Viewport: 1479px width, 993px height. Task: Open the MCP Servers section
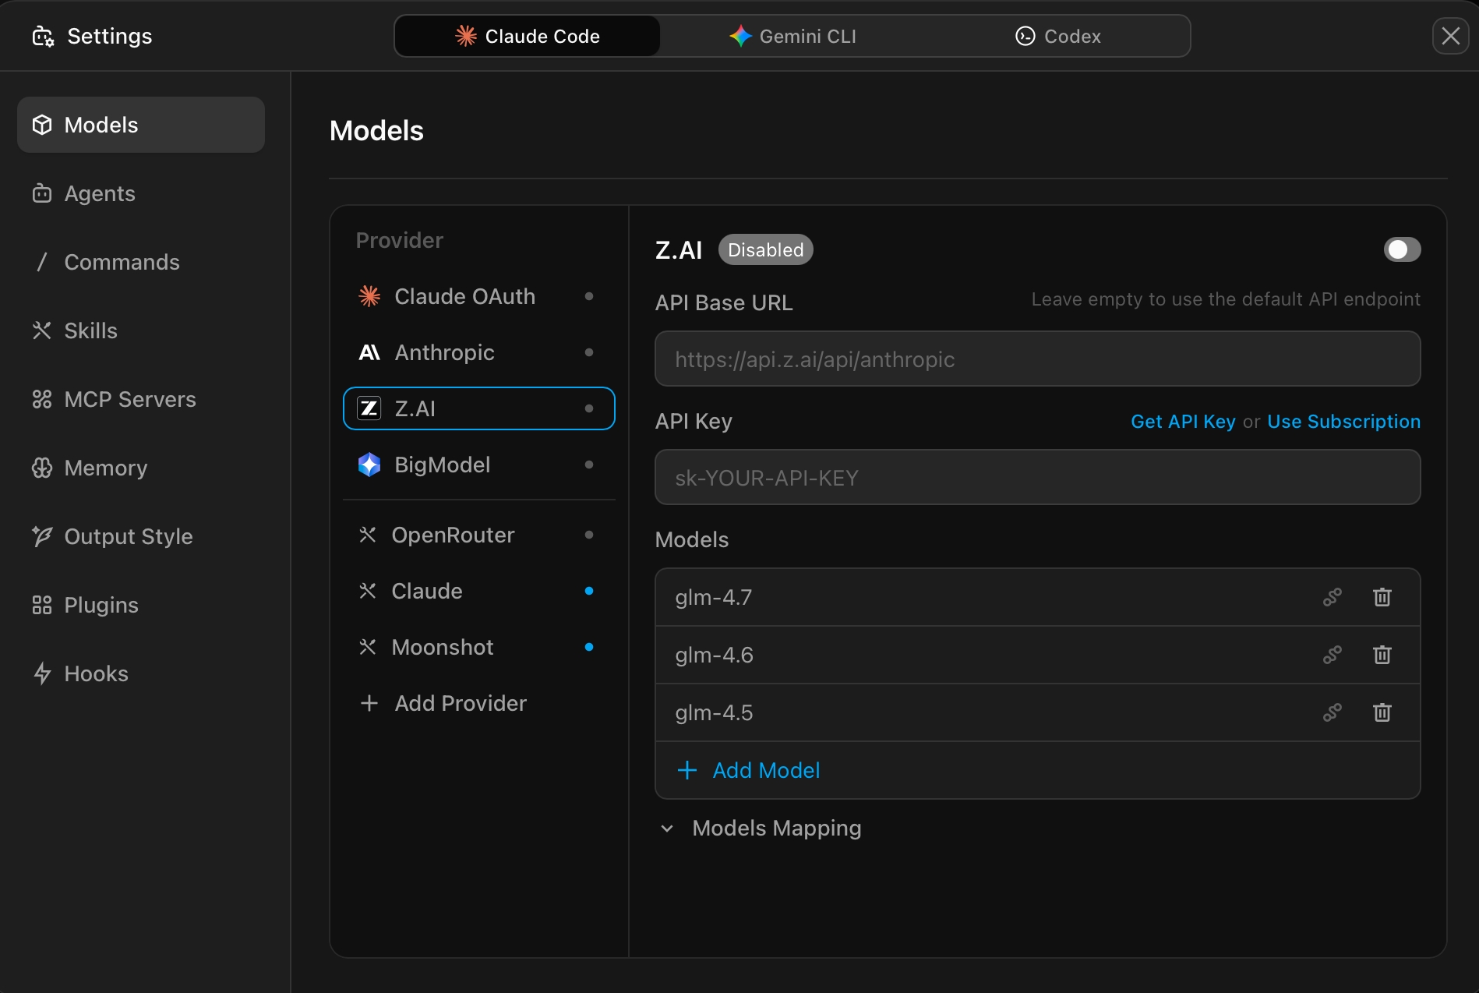[129, 399]
